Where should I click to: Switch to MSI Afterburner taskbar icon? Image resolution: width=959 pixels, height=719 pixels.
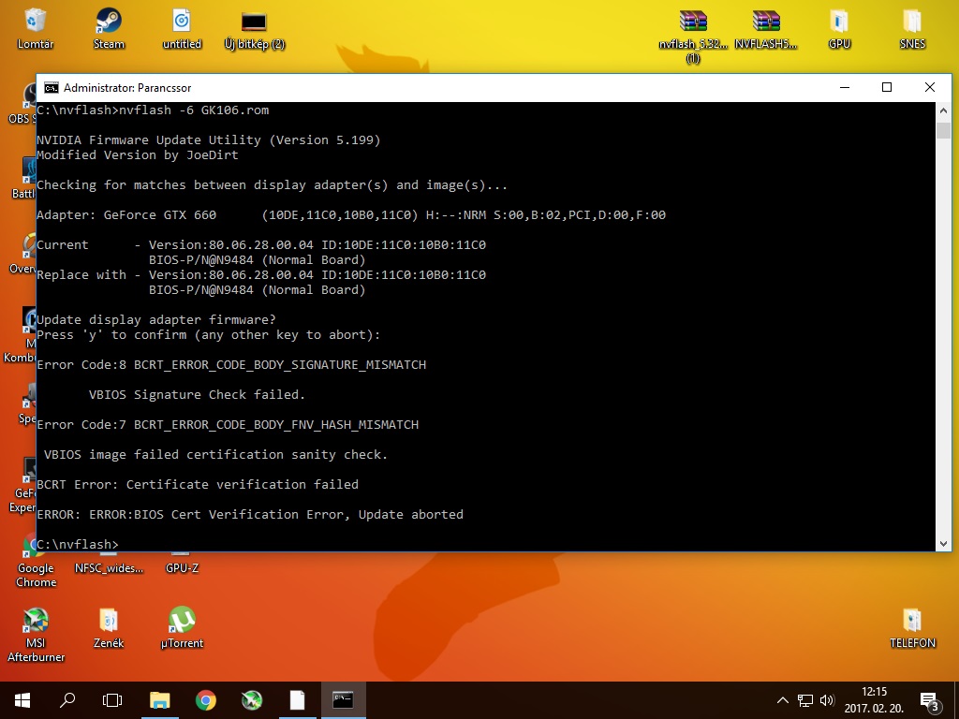[251, 700]
